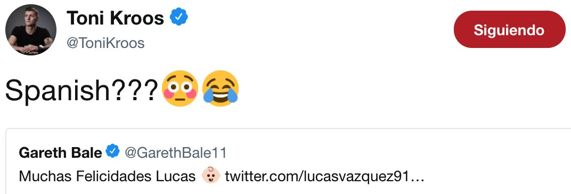Screen dimensions: 571x194
Task: Click the word Spanish in tweet
Action: pos(58,90)
